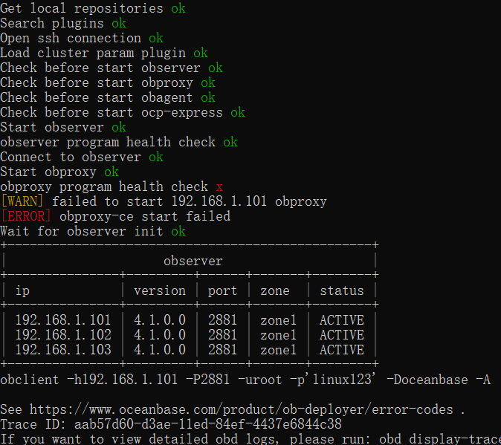Click 'Check before start obagent' line

point(108,97)
